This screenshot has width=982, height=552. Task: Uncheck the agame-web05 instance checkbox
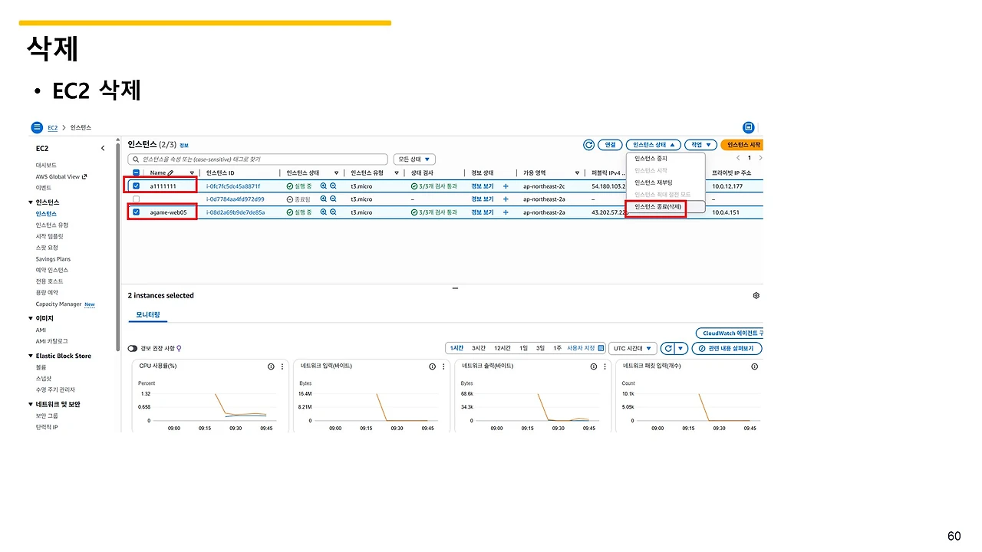point(137,212)
